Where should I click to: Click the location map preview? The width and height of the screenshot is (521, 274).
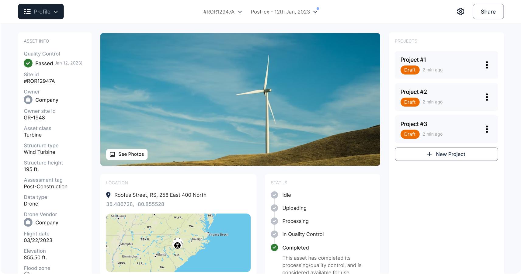(178, 243)
